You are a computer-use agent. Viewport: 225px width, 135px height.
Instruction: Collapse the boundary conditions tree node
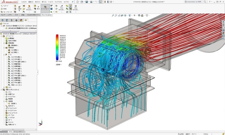coord(4,48)
